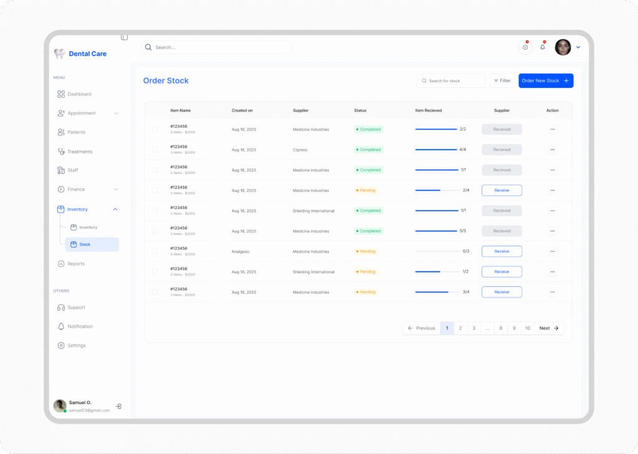Expand the Appointment menu chevron
638x454 pixels.
tap(116, 113)
